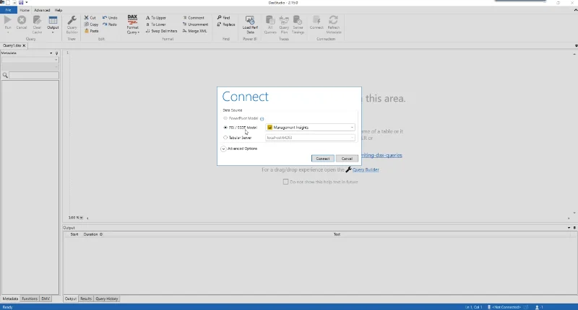Select the Tabular Server radio button

point(225,138)
